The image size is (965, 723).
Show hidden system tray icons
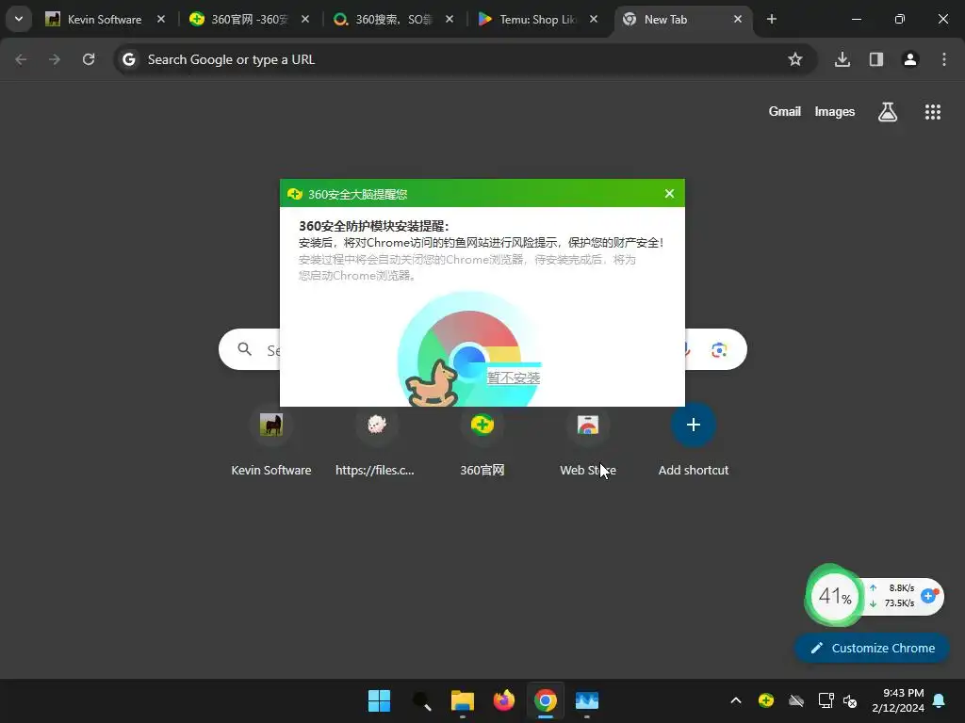pyautogui.click(x=735, y=700)
